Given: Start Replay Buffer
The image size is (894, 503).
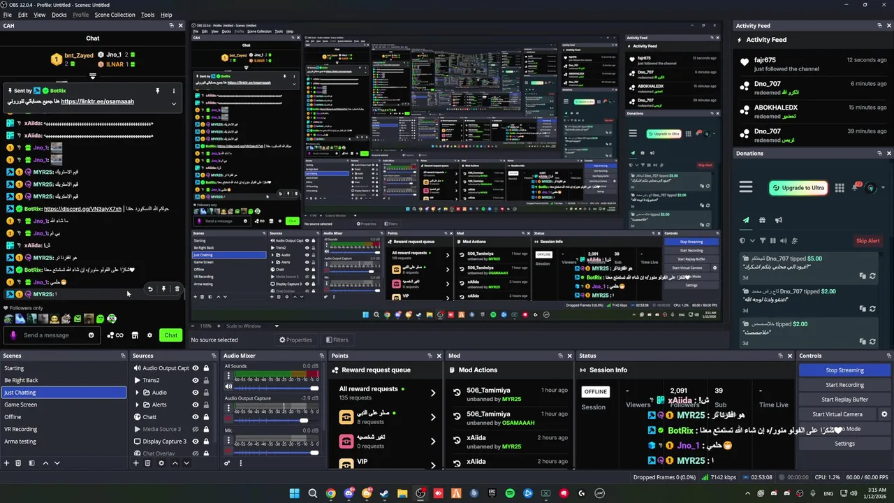Looking at the screenshot, I should (844, 400).
